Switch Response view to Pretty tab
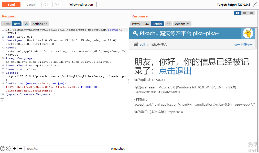 point(136,24)
